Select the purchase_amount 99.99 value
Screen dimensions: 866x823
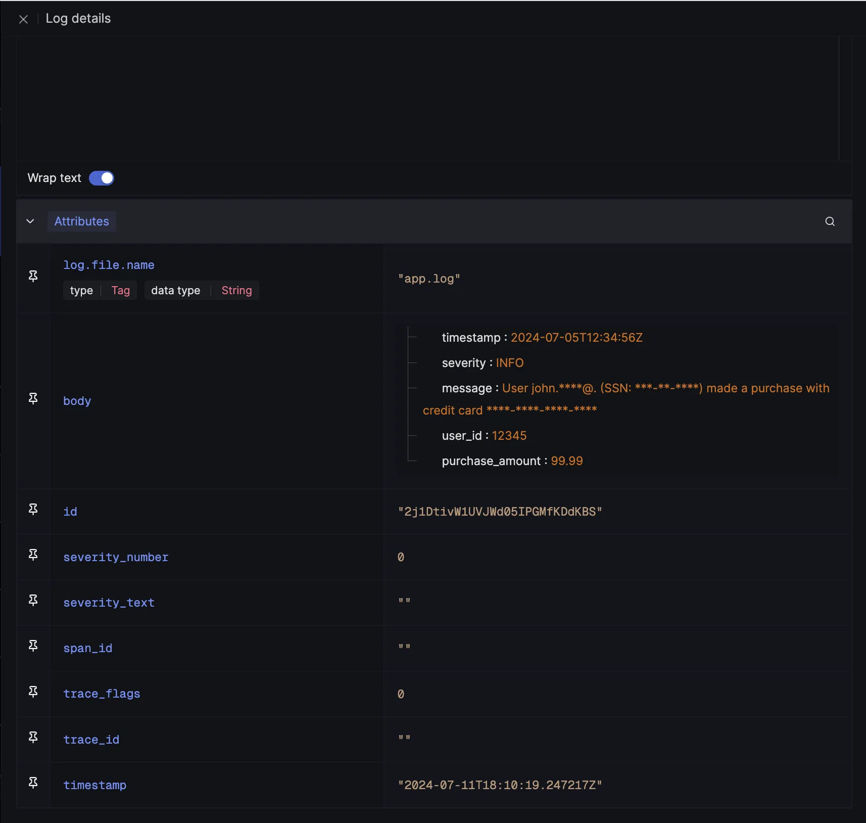tap(567, 461)
